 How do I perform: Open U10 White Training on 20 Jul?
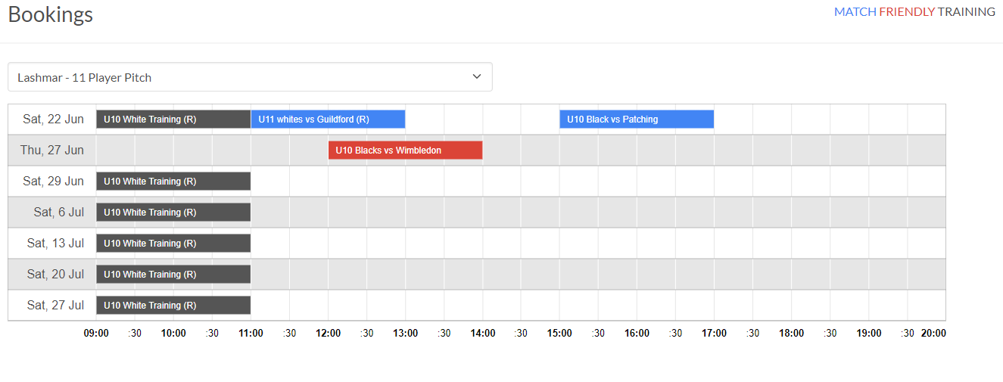click(x=173, y=275)
